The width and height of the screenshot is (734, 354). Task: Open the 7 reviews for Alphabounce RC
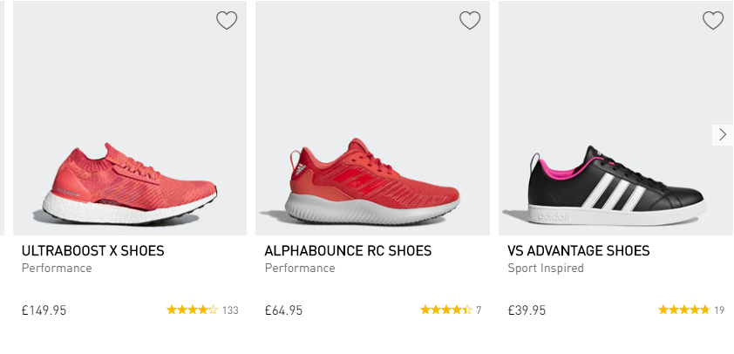click(x=479, y=310)
